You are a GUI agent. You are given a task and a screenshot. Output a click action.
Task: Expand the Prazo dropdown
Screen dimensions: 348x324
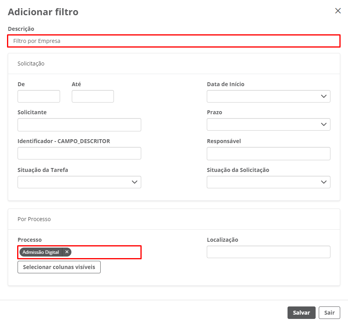(x=323, y=124)
